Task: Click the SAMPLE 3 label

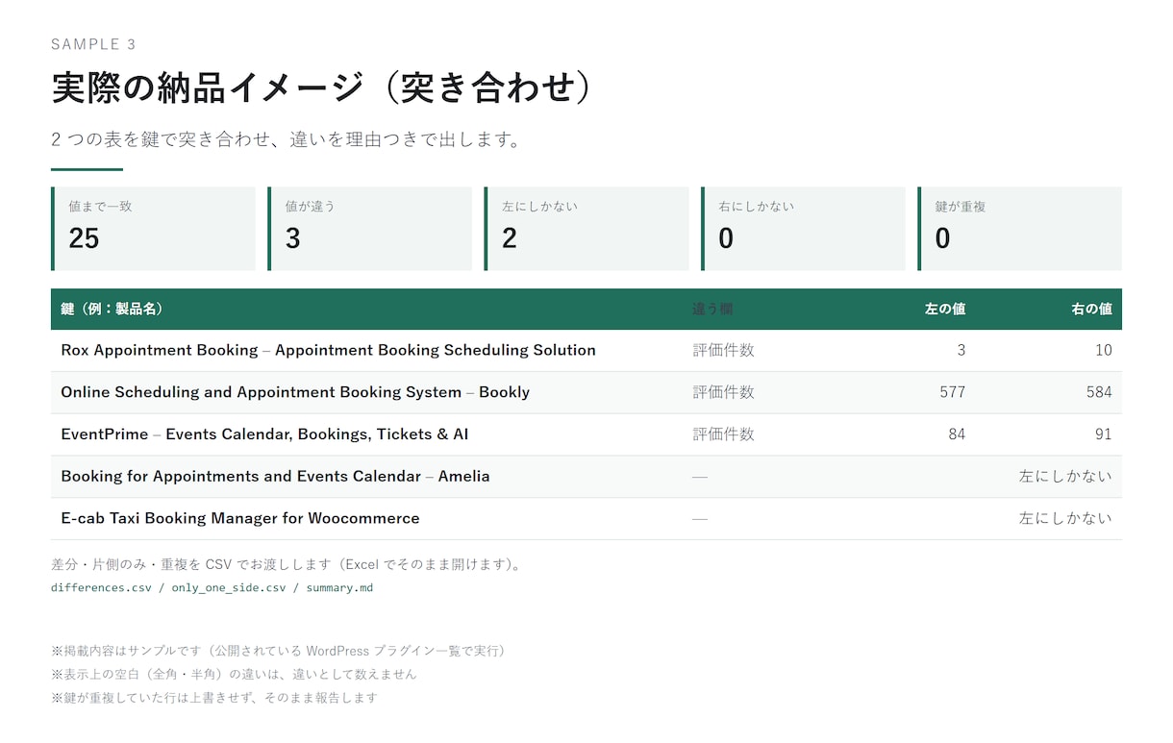Action: click(x=93, y=44)
